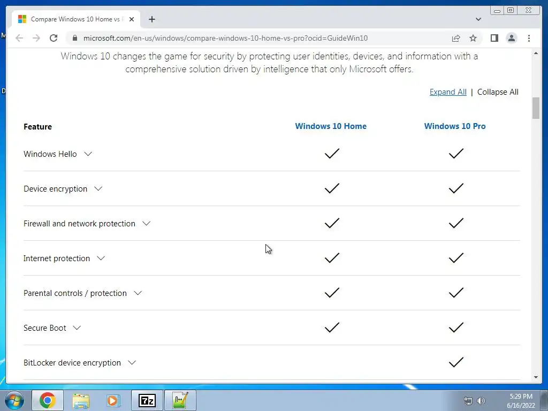Click the Parental controls Home checkmark
Screen dimensions: 548x411
332,293
